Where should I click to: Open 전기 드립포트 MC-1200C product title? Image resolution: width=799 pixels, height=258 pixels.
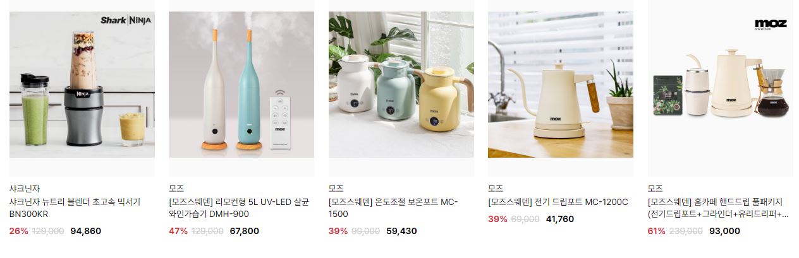(x=558, y=202)
